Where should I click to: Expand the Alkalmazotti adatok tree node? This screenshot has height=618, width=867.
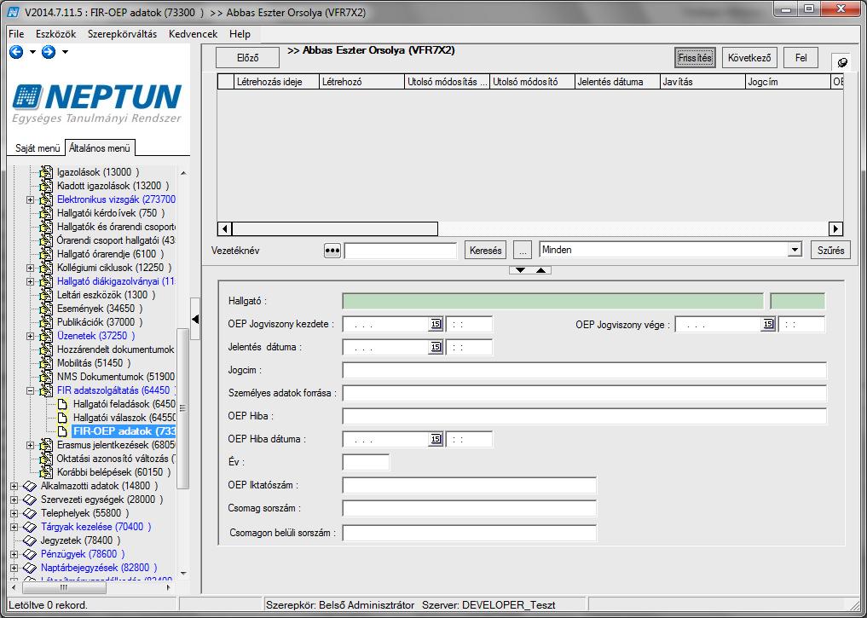click(14, 486)
